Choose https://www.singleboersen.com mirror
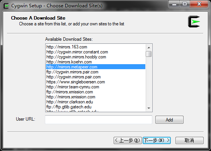 click(x=96, y=82)
